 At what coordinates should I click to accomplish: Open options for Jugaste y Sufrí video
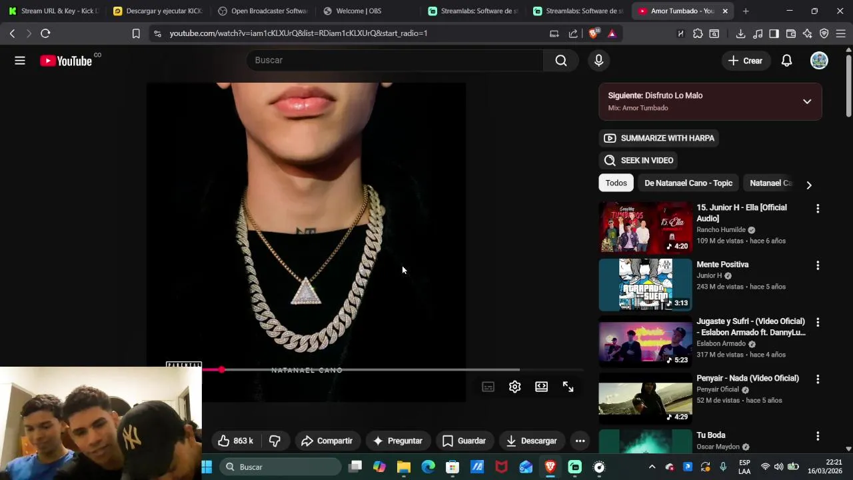[818, 322]
